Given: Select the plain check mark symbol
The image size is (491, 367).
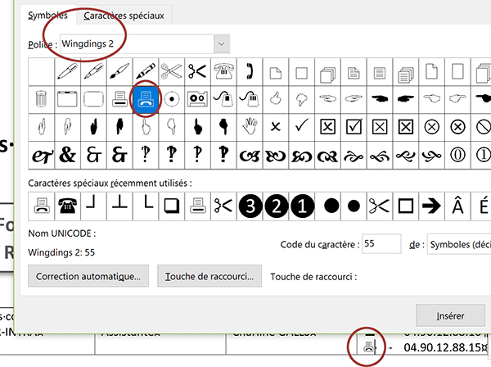Looking at the screenshot, I should point(301,127).
